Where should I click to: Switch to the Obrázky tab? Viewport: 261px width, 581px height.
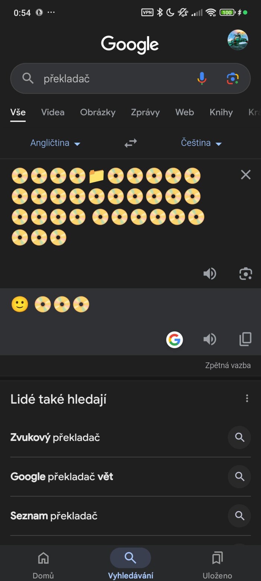pyautogui.click(x=98, y=112)
